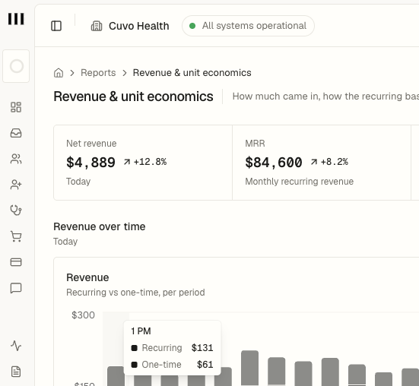The height and width of the screenshot is (386, 419).
Task: Click the Recurring legend swatch in tooltip
Action: coord(134,348)
